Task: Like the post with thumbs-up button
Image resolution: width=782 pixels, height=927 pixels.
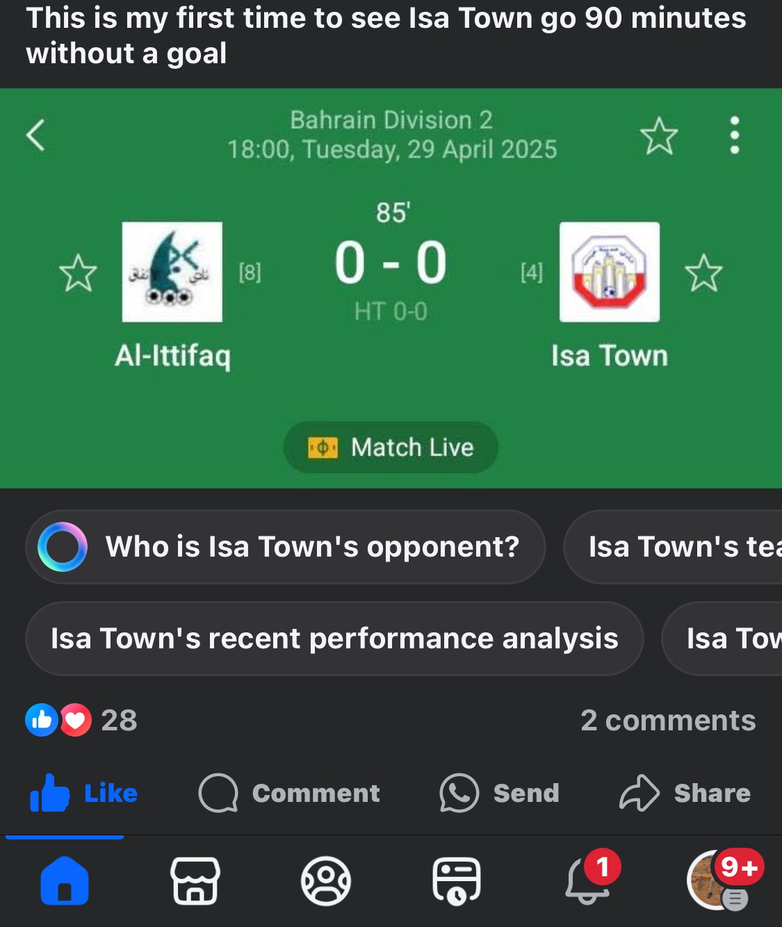Action: pos(83,793)
